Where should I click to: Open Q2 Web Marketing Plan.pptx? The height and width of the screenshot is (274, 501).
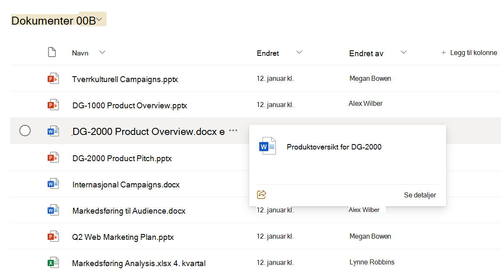123,237
